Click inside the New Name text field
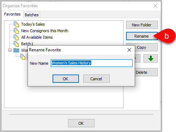The image size is (176, 132). tap(92, 63)
